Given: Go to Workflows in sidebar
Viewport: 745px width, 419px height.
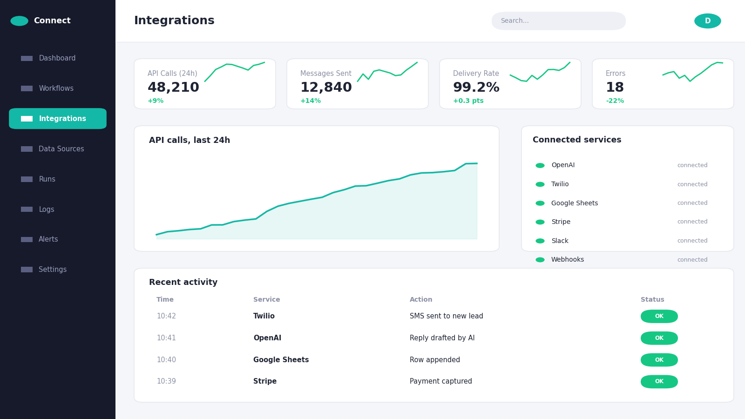Looking at the screenshot, I should (x=58, y=88).
